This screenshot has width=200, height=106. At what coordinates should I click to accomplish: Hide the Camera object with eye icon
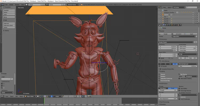pyautogui.click(x=193, y=15)
